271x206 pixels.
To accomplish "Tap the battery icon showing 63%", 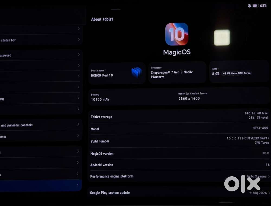I will coord(256,6).
